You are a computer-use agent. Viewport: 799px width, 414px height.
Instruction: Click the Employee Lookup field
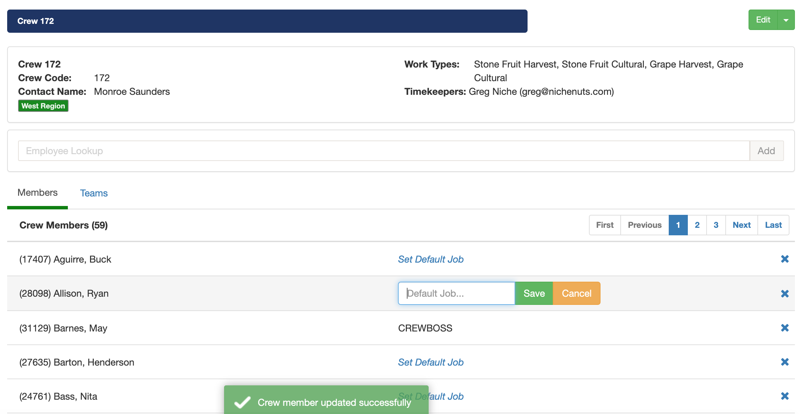tap(384, 151)
